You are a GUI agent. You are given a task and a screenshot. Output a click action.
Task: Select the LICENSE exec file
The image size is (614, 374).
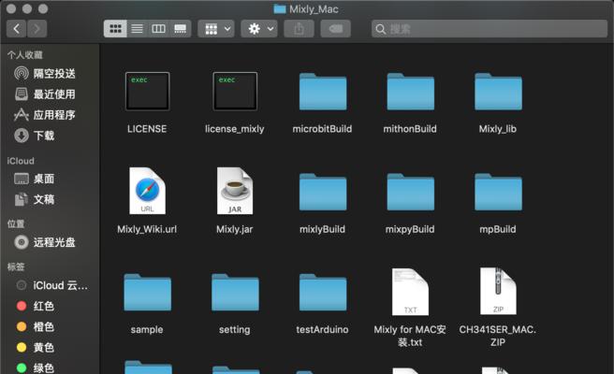click(147, 103)
